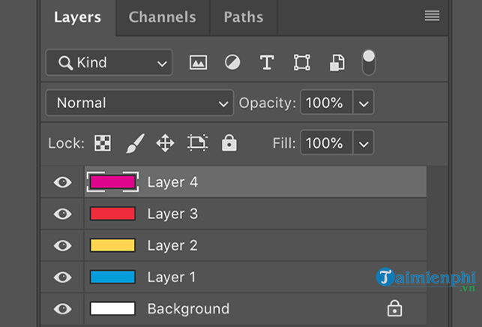Lock all layer attributes

pyautogui.click(x=229, y=142)
